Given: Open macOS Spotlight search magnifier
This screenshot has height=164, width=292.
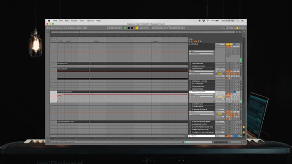Looking at the screenshot, I should coord(238,20).
